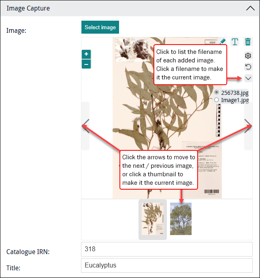Click the pencil annotate icon
This screenshot has height=278, width=260.
click(x=222, y=41)
